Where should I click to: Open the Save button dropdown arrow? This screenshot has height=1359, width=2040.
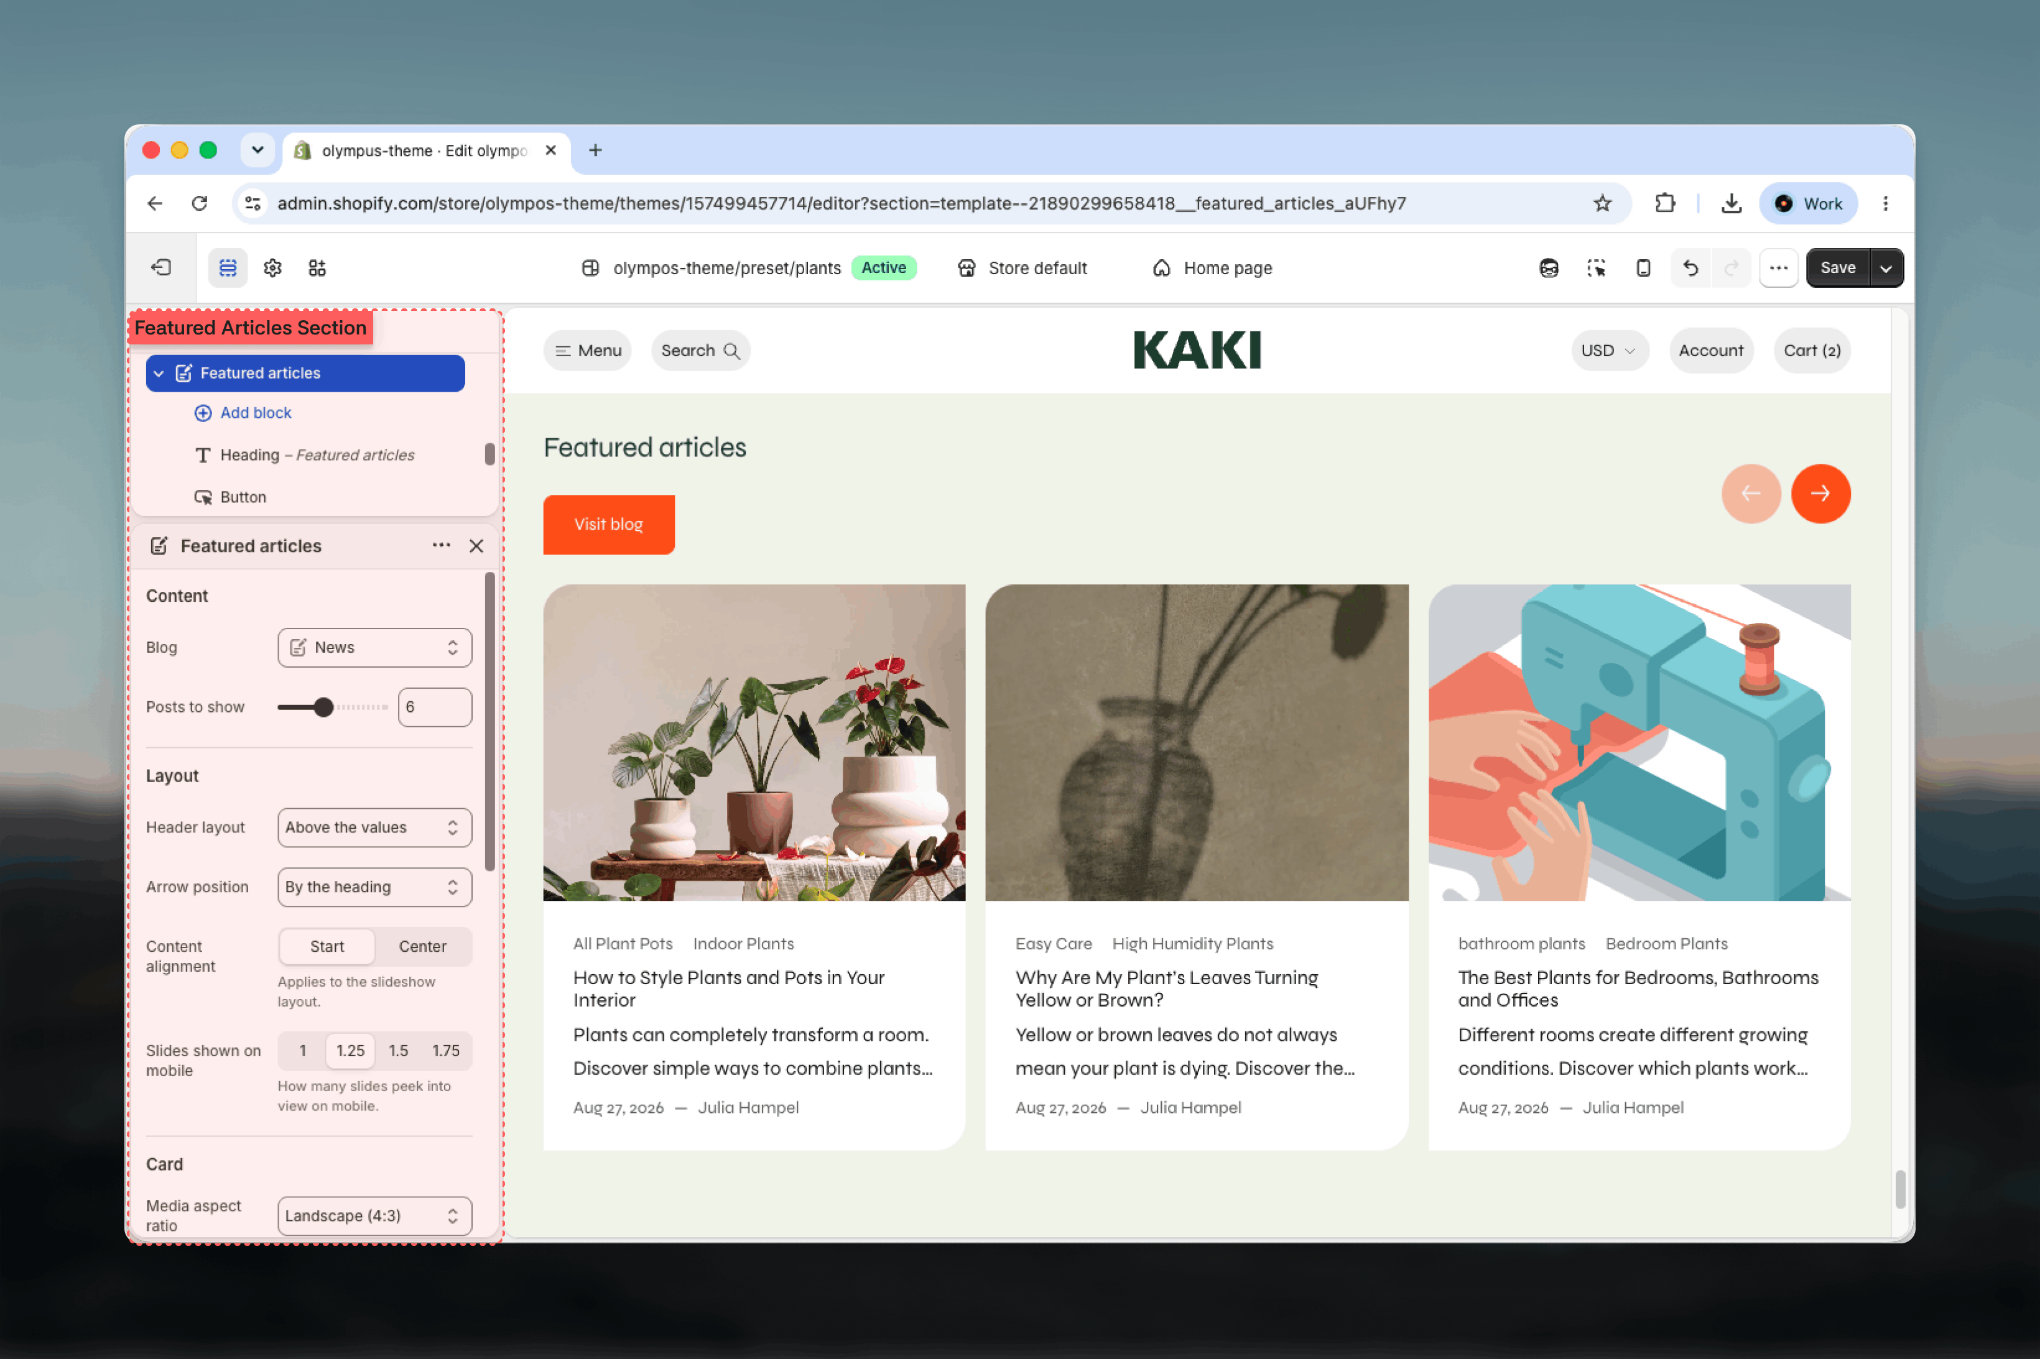(x=1886, y=268)
